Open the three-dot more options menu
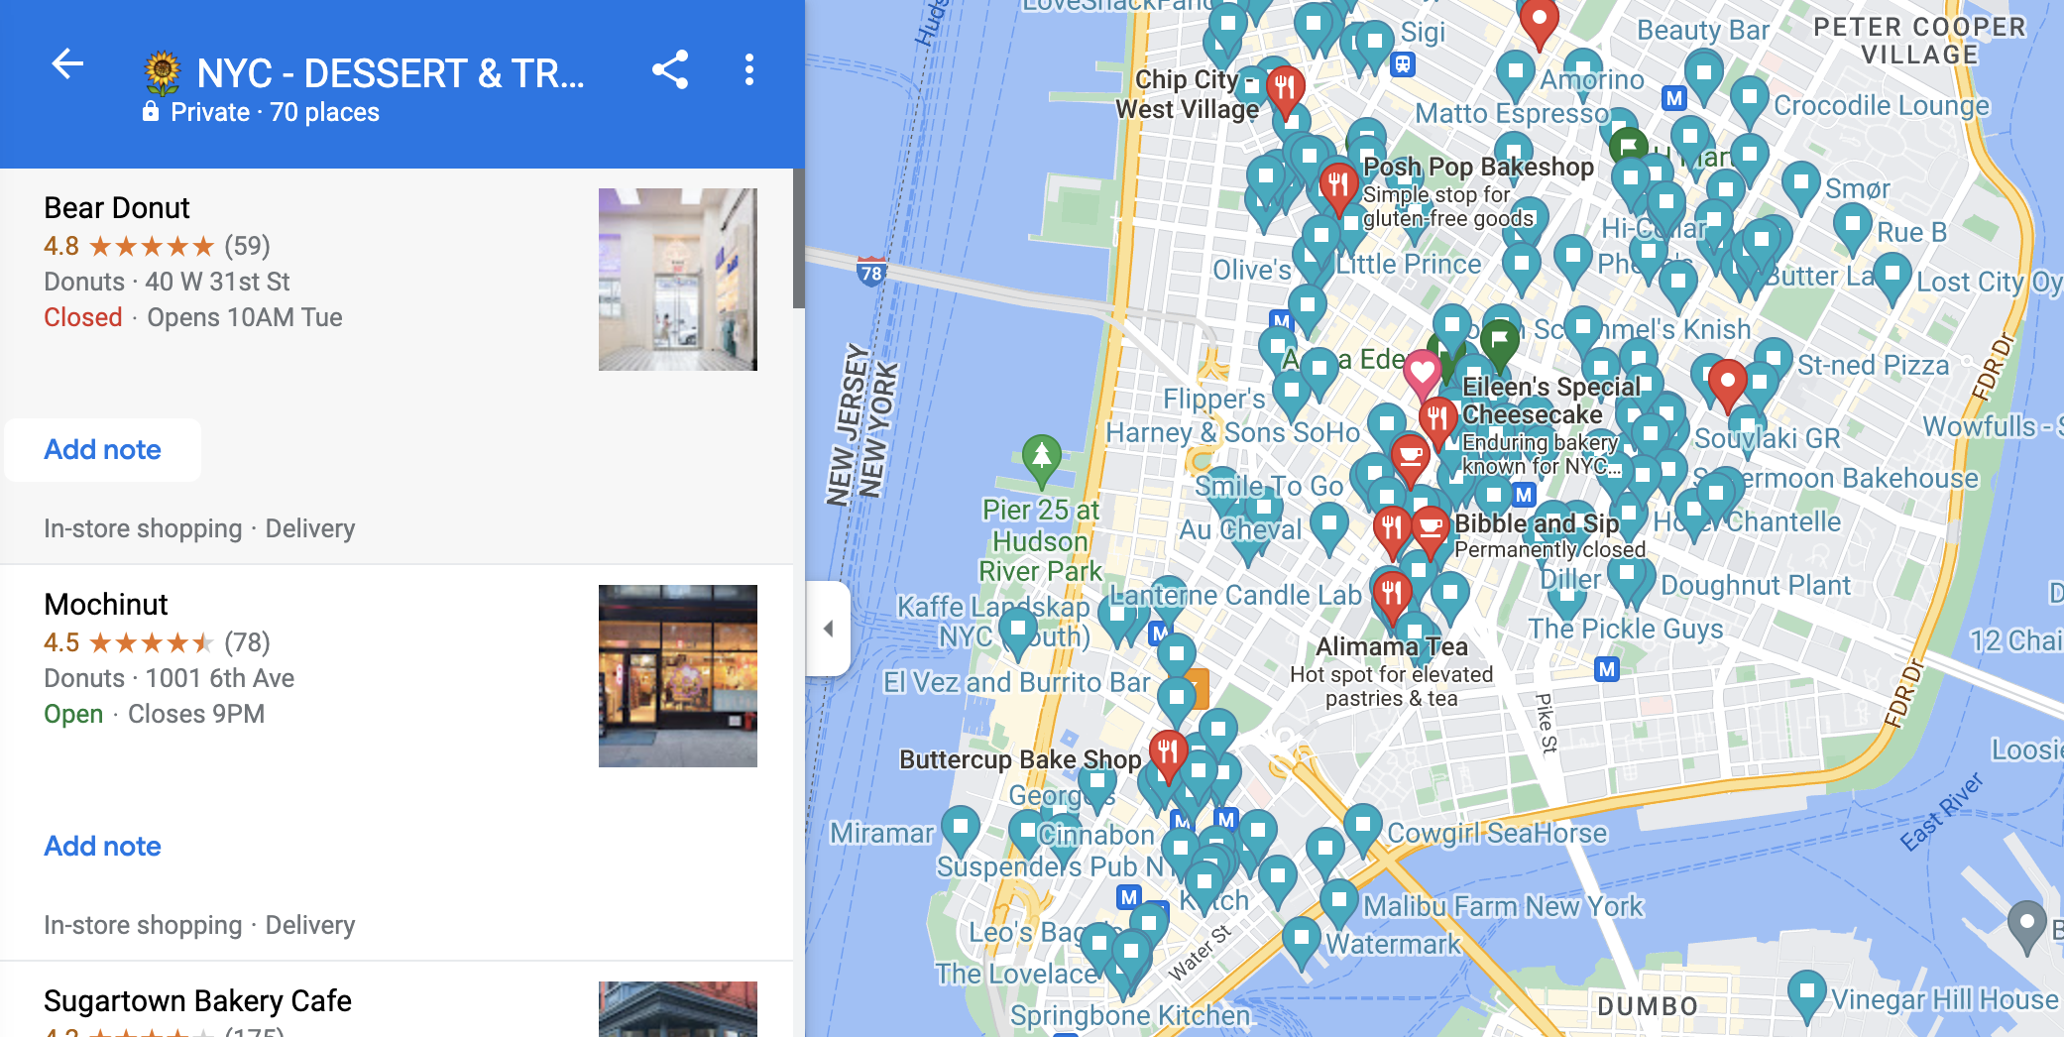This screenshot has height=1037, width=2064. click(749, 69)
